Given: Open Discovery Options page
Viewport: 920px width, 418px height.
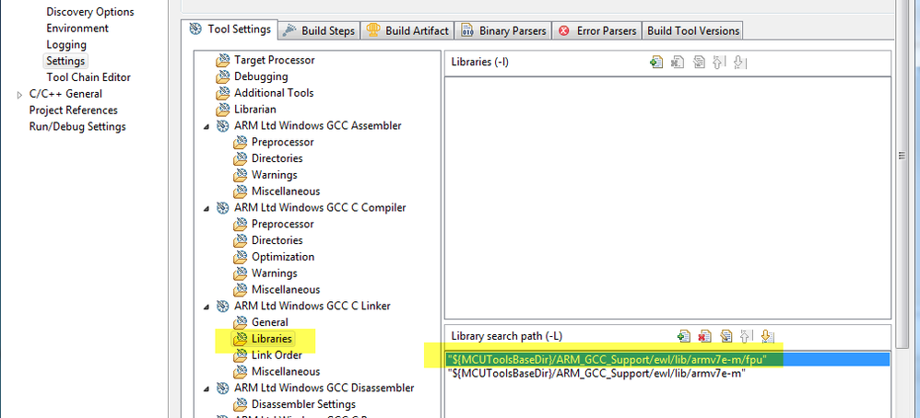Looking at the screenshot, I should point(90,12).
